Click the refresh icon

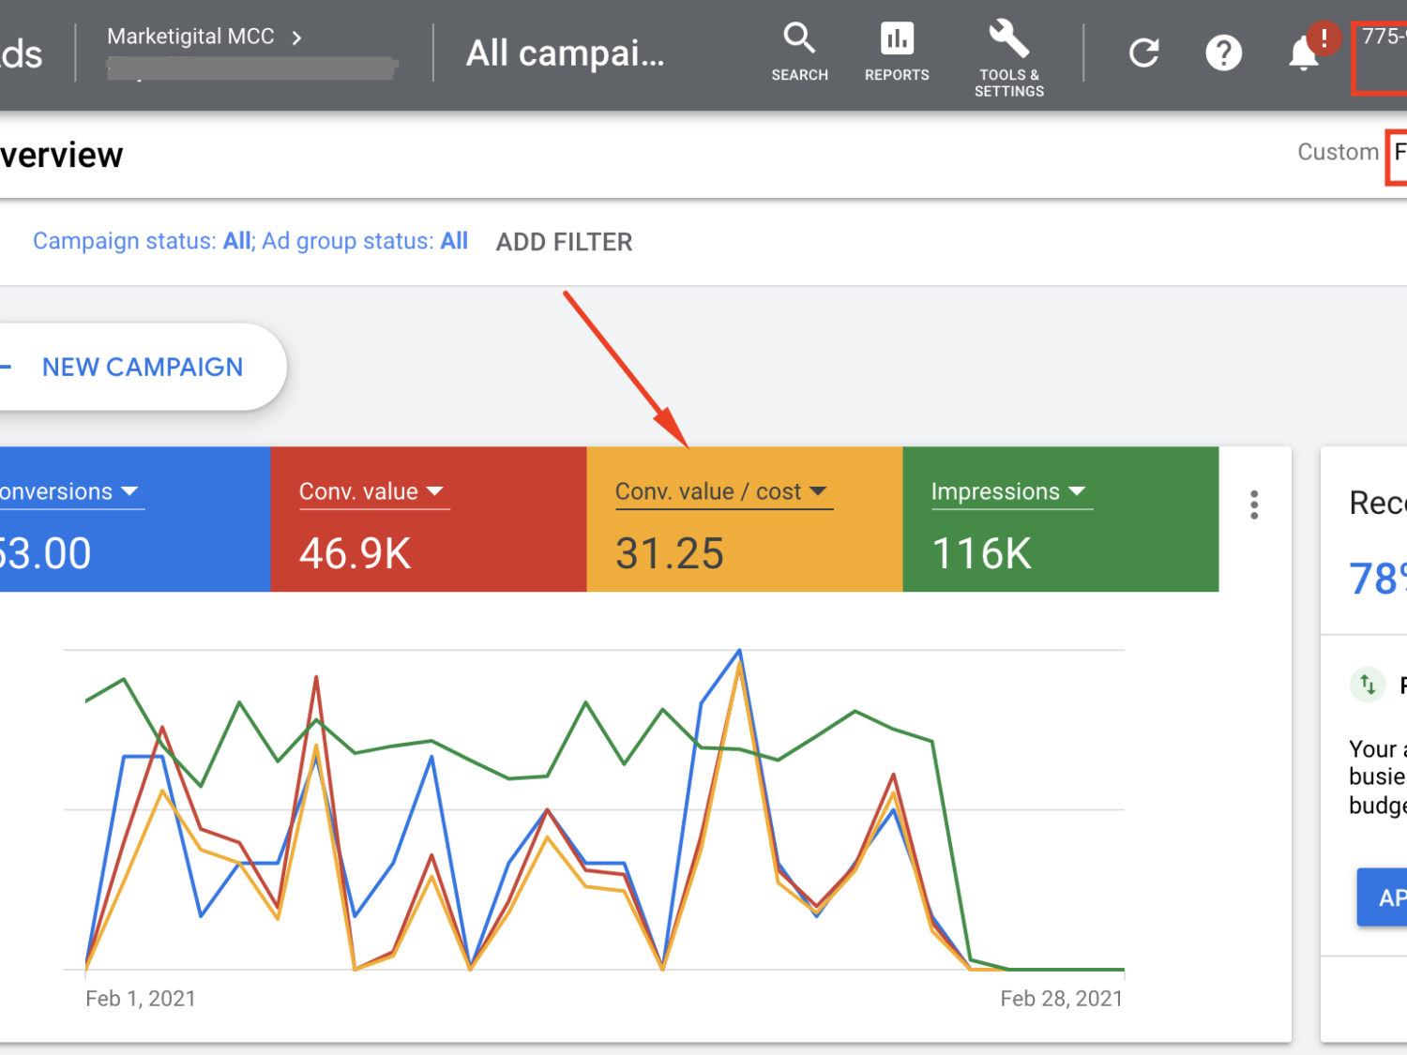point(1143,53)
